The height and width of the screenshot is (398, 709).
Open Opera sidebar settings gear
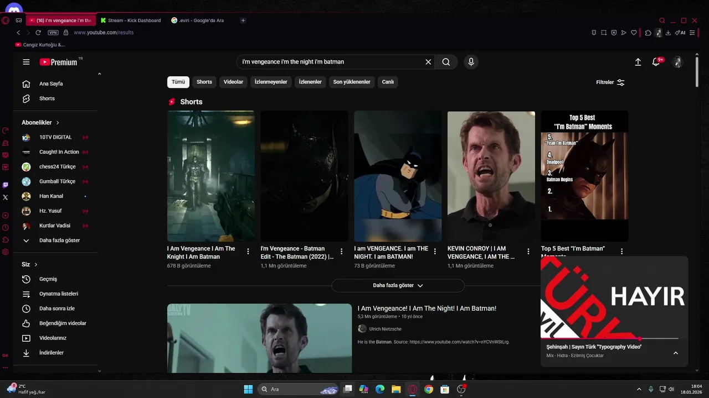[6, 252]
